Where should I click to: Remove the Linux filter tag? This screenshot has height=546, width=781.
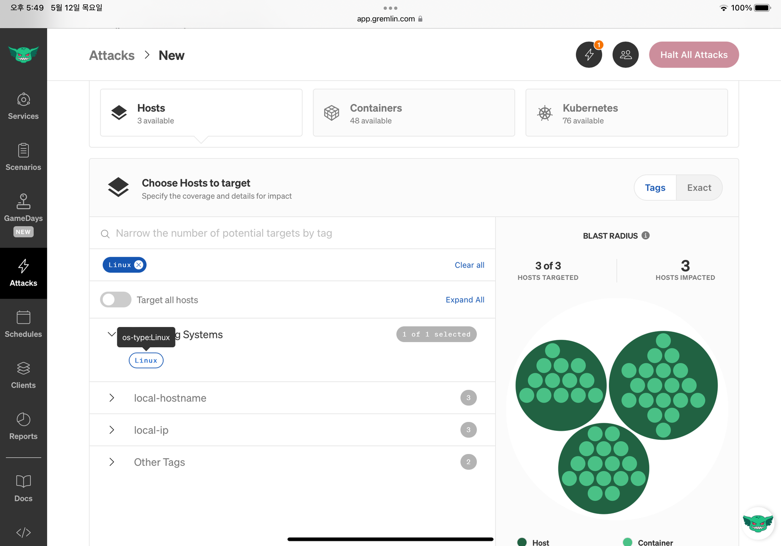[x=139, y=265]
